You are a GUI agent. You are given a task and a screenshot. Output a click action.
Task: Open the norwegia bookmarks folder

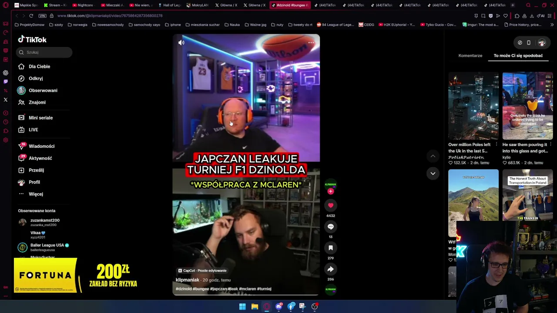77,25
